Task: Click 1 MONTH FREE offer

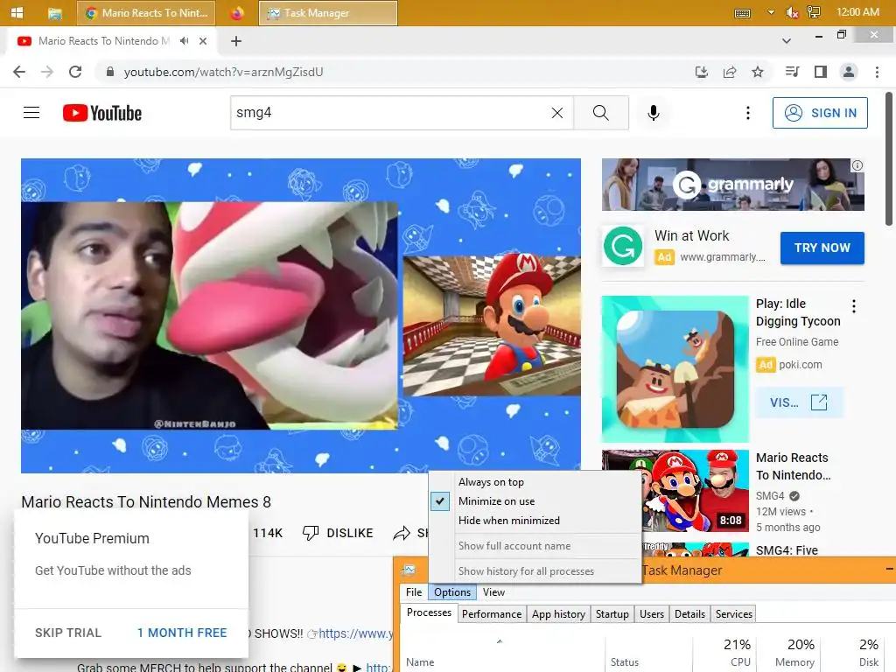Action: click(182, 633)
